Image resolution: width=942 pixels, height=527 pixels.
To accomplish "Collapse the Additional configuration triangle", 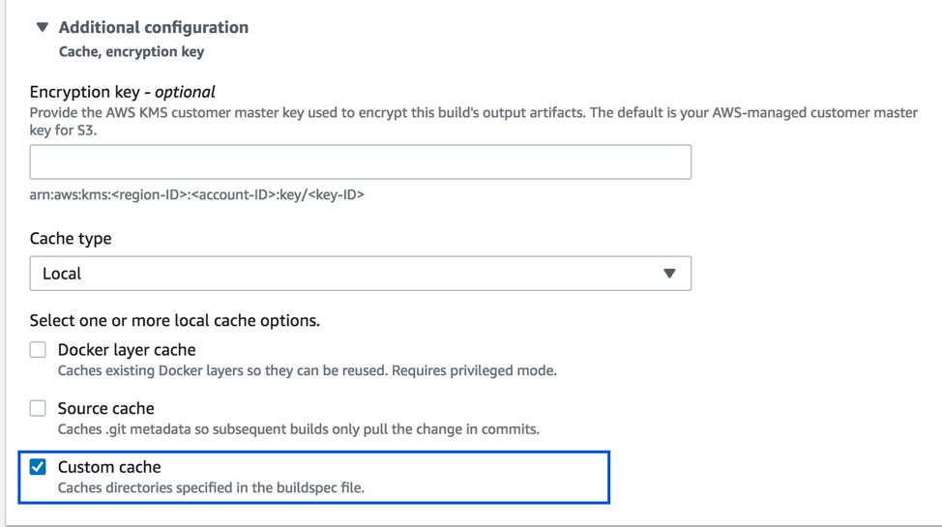I will click(x=42, y=27).
